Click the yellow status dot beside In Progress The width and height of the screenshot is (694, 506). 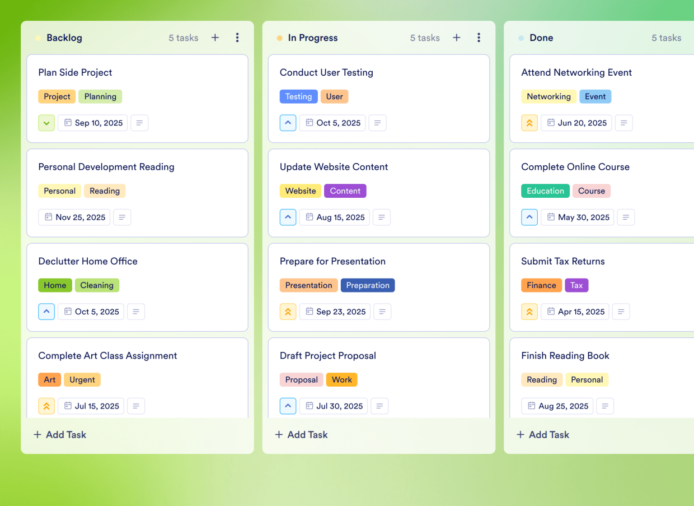pos(279,38)
